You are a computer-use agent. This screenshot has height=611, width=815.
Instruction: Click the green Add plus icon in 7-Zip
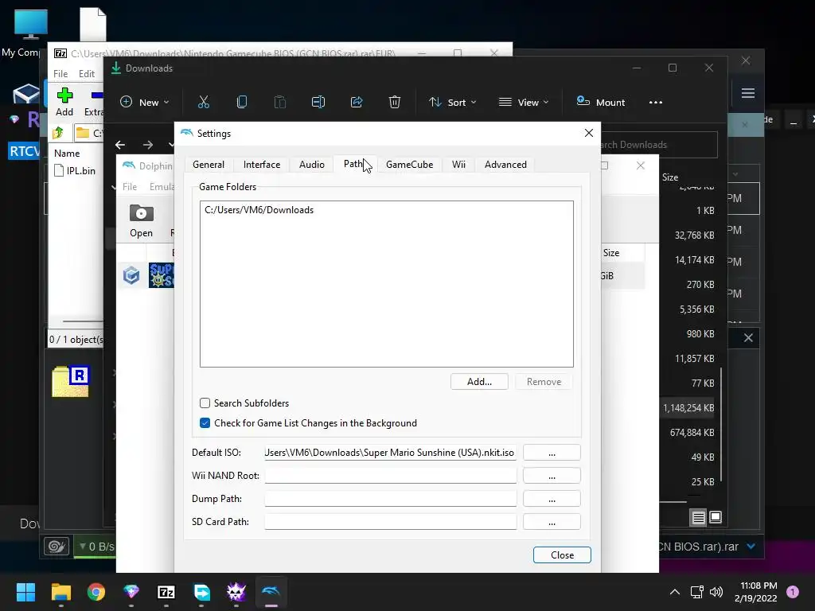[x=64, y=95]
